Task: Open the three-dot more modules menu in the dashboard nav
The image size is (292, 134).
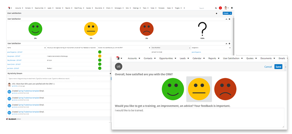Action: (184, 8)
